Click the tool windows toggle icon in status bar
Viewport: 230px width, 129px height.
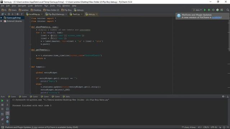(x=3, y=127)
